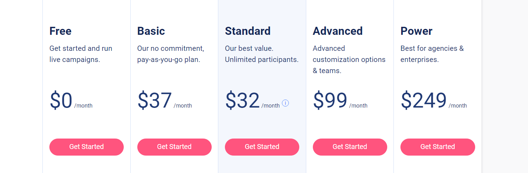528x173 pixels.
Task: Select the $32 per month price
Action: 242,101
